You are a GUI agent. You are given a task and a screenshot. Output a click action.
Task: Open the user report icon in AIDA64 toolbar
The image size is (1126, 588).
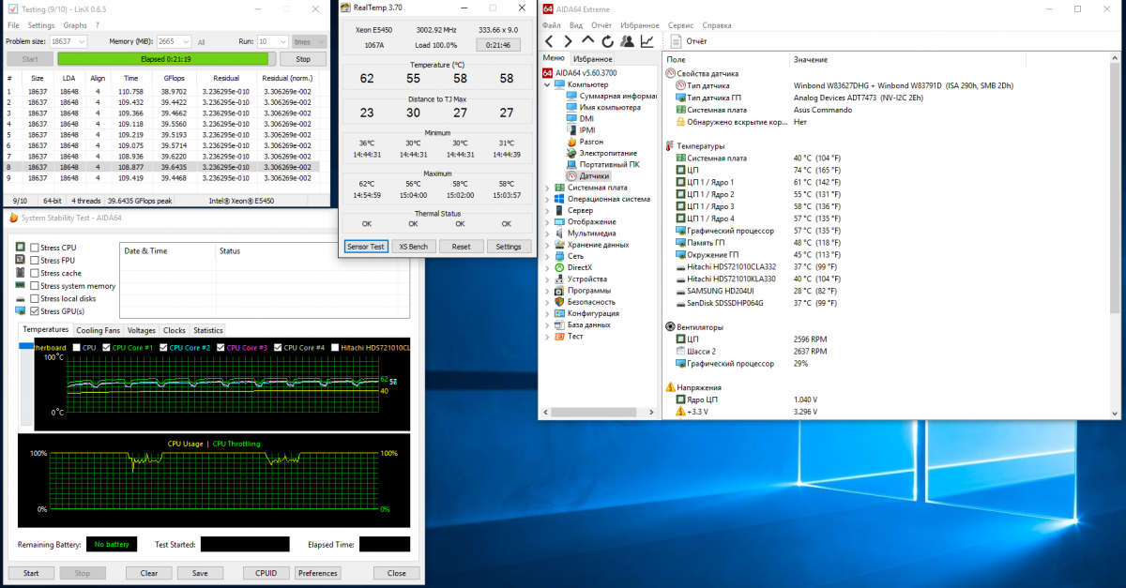(627, 41)
